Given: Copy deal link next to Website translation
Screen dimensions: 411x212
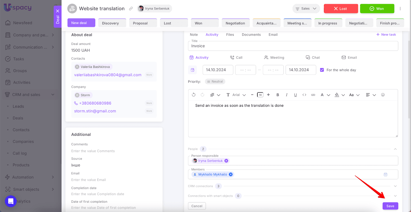Looking at the screenshot, I should point(131,9).
